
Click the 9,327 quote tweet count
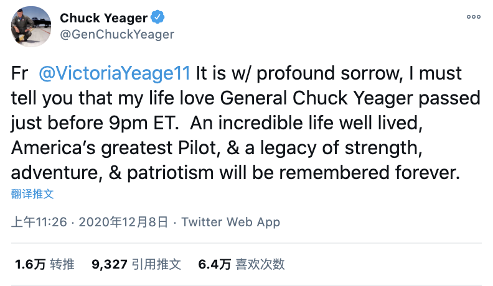[109, 264]
